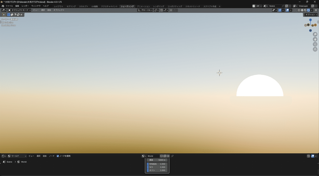Image resolution: width=319 pixels, height=176 pixels.
Task: Switch to the アニメーション workspace tab
Action: pyautogui.click(x=144, y=6)
